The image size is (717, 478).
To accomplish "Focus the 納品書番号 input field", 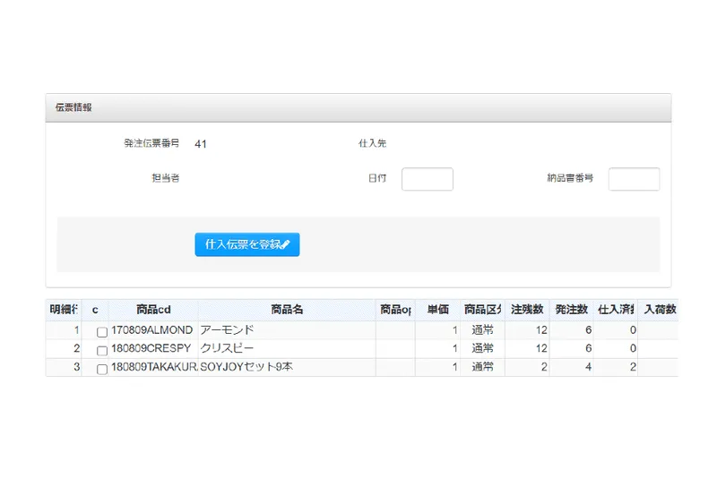I will click(634, 179).
